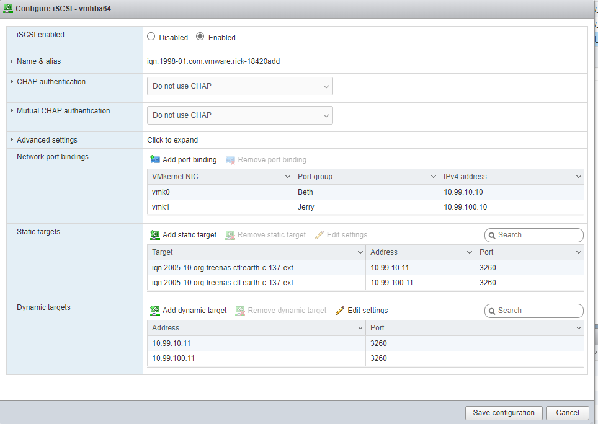The image size is (598, 424).
Task: Click the Add static target icon
Action: [155, 235]
